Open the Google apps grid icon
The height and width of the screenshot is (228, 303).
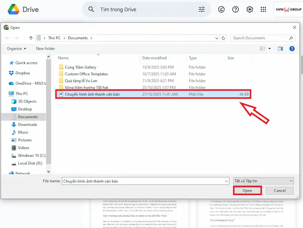point(263,9)
